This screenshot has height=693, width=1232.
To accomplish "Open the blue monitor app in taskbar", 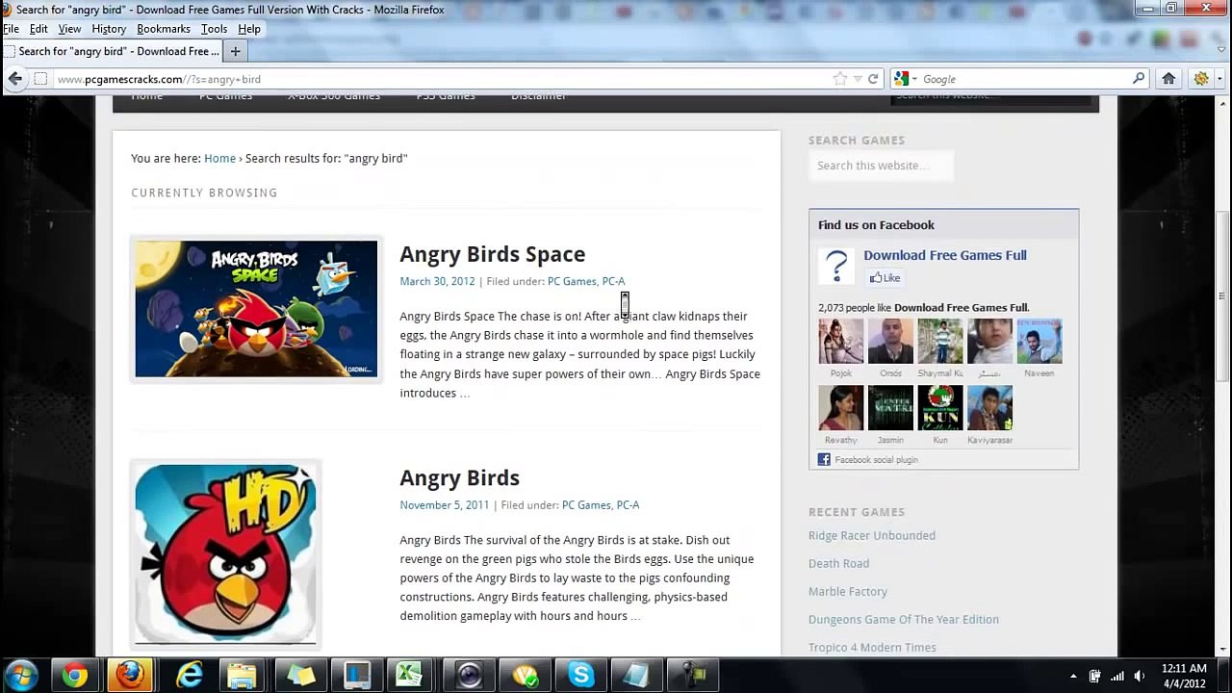I will click(357, 676).
